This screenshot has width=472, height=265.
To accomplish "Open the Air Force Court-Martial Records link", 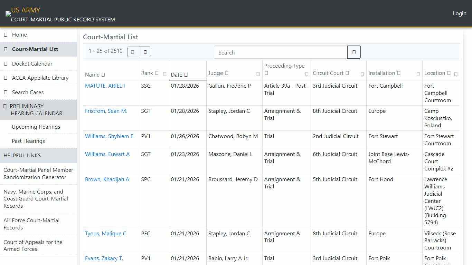I will click(x=31, y=224).
